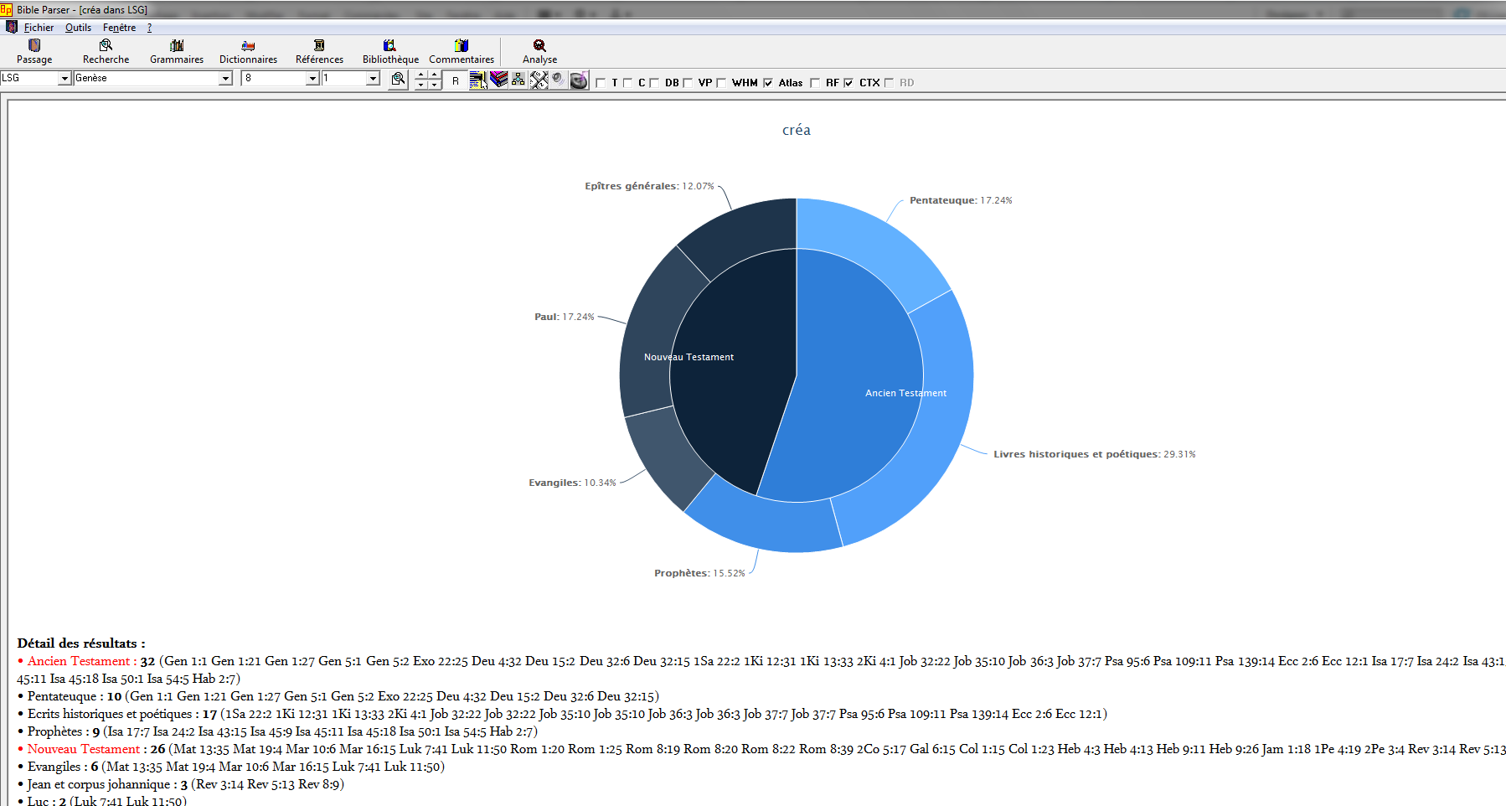1506x806 pixels.
Task: Click 'Ecc 12:1' in Ecrits historiques row
Action: pyautogui.click(x=1079, y=714)
